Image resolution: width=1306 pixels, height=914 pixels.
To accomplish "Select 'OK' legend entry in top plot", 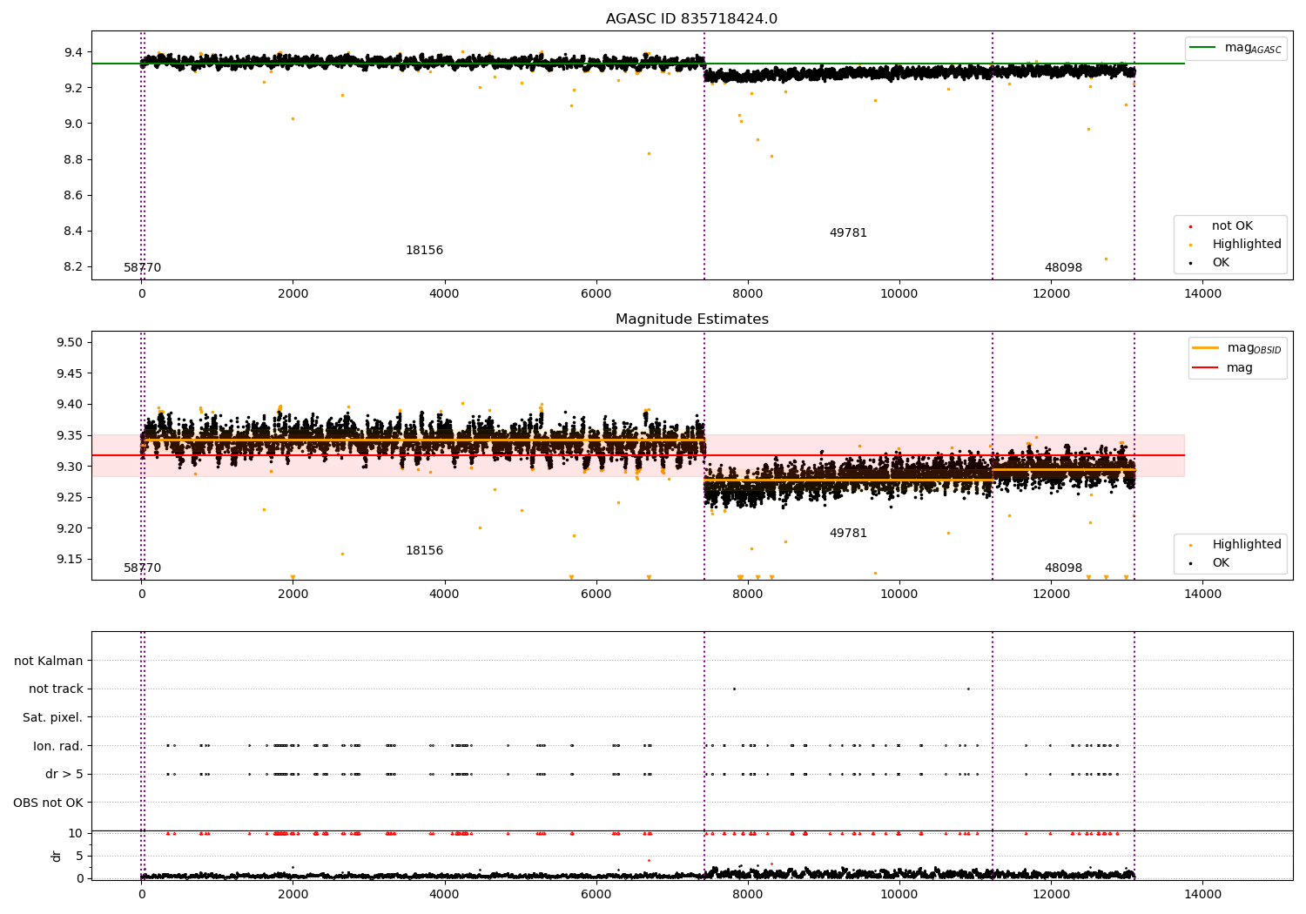I will pyautogui.click(x=1221, y=263).
